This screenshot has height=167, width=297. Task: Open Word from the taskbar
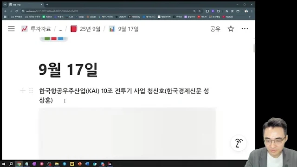(87, 164)
